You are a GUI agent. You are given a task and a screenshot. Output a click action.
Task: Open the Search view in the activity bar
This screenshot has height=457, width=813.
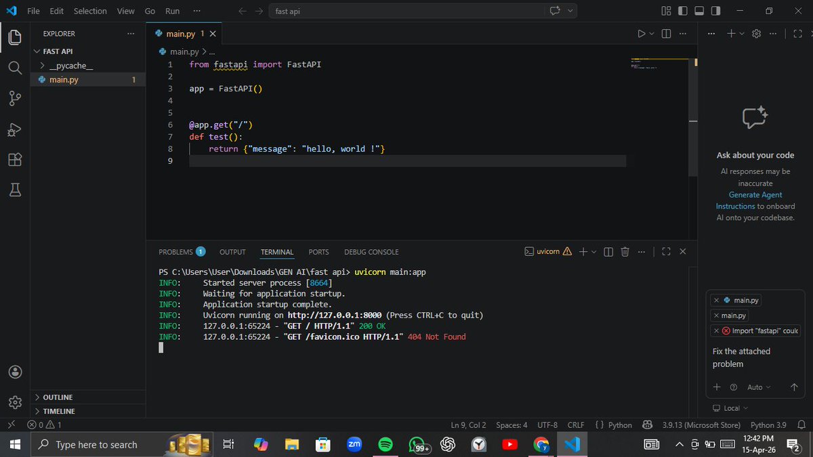[15, 67]
